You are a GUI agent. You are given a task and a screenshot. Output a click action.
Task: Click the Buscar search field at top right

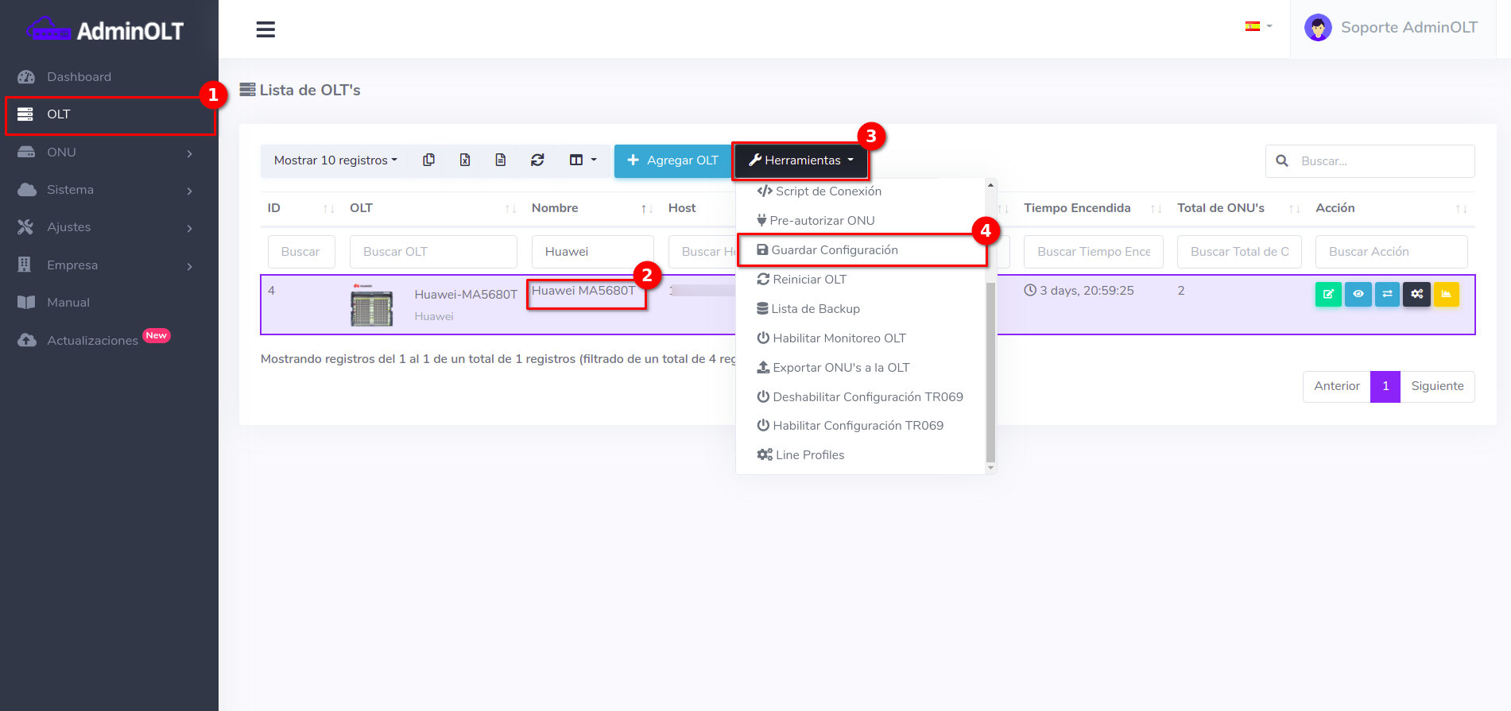click(1381, 161)
